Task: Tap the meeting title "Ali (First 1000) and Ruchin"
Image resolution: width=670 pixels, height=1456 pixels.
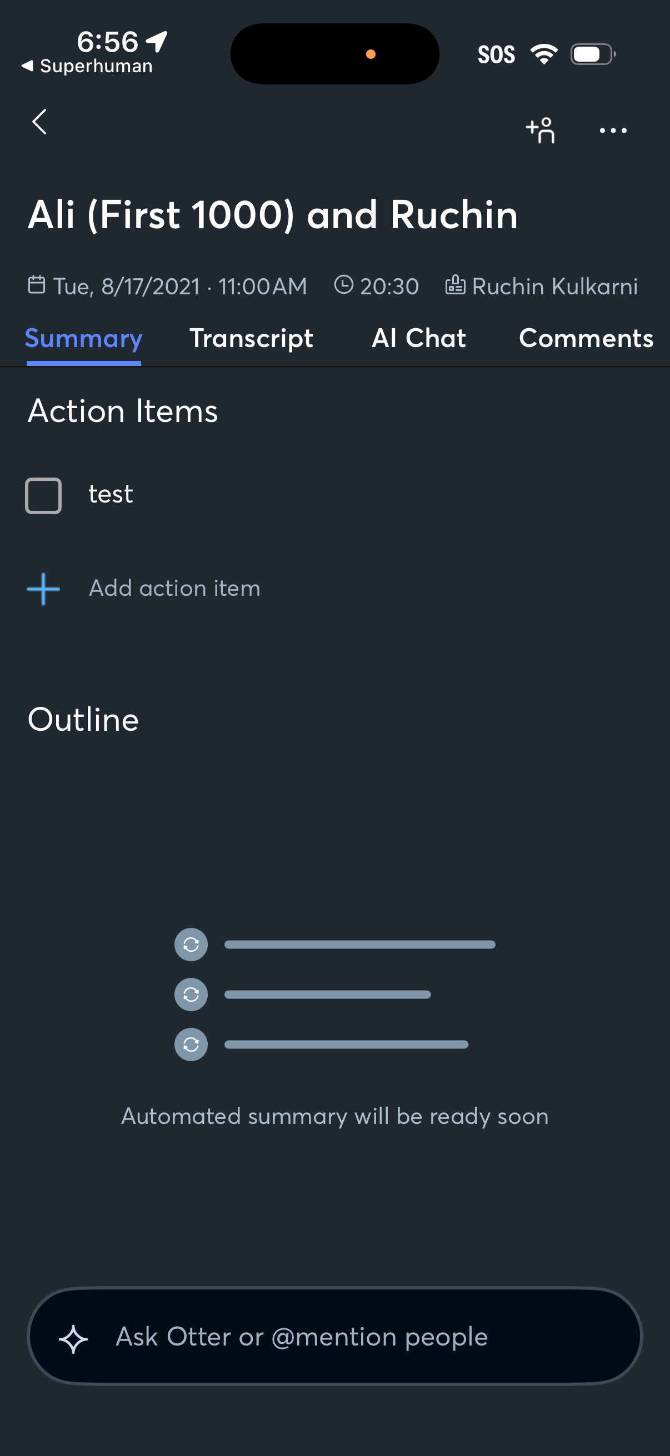Action: 273,215
